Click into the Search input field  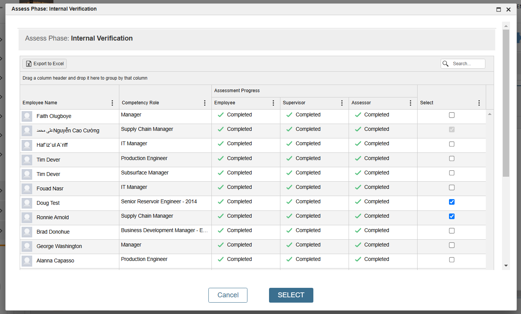point(468,64)
